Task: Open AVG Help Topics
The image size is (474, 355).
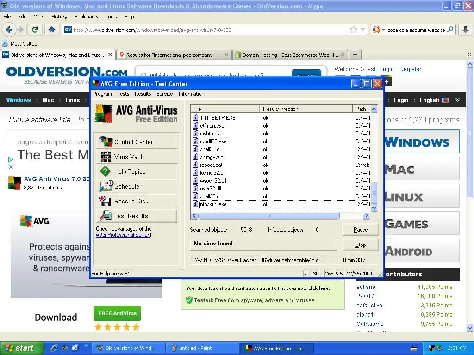Action: coord(137,171)
